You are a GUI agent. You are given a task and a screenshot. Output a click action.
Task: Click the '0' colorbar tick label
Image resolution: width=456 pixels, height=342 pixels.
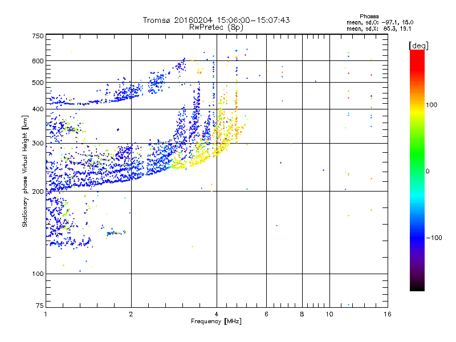[427, 172]
